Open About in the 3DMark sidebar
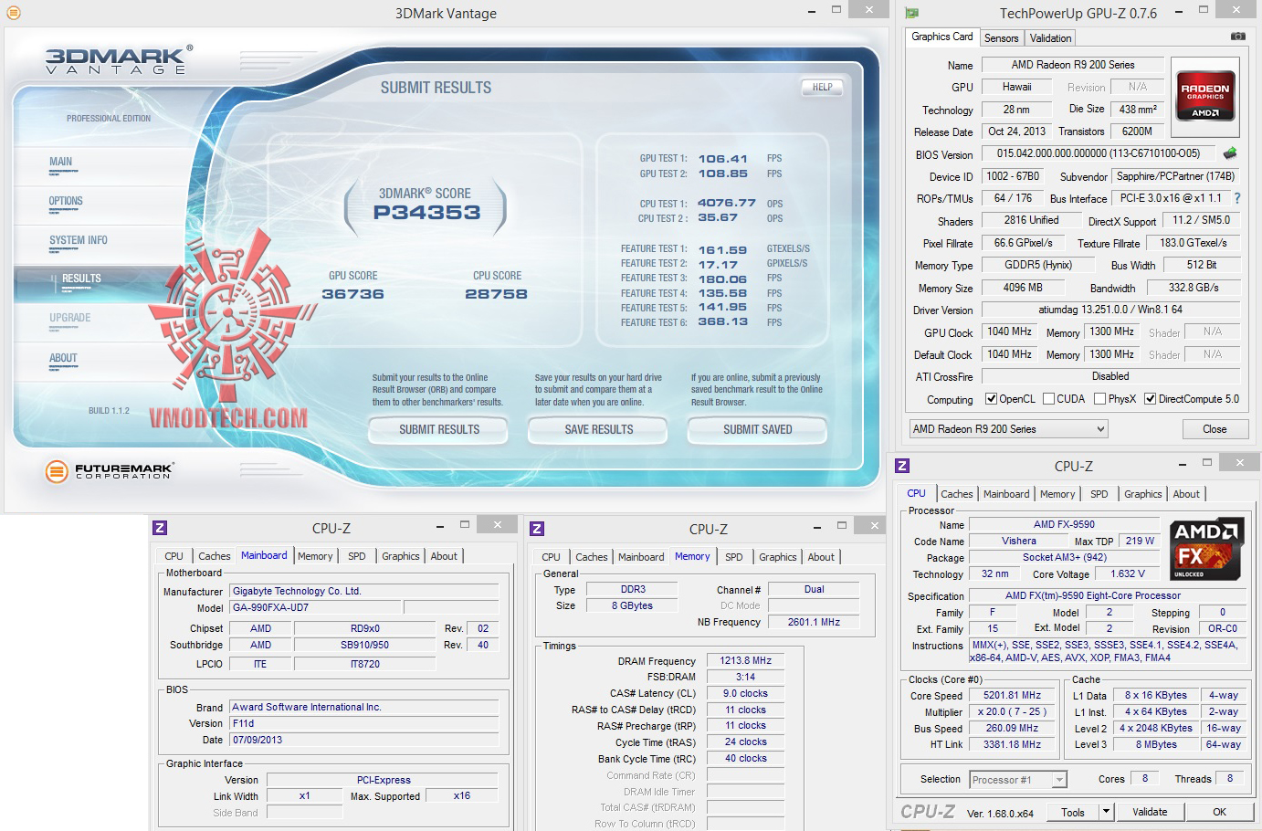 pos(63,359)
